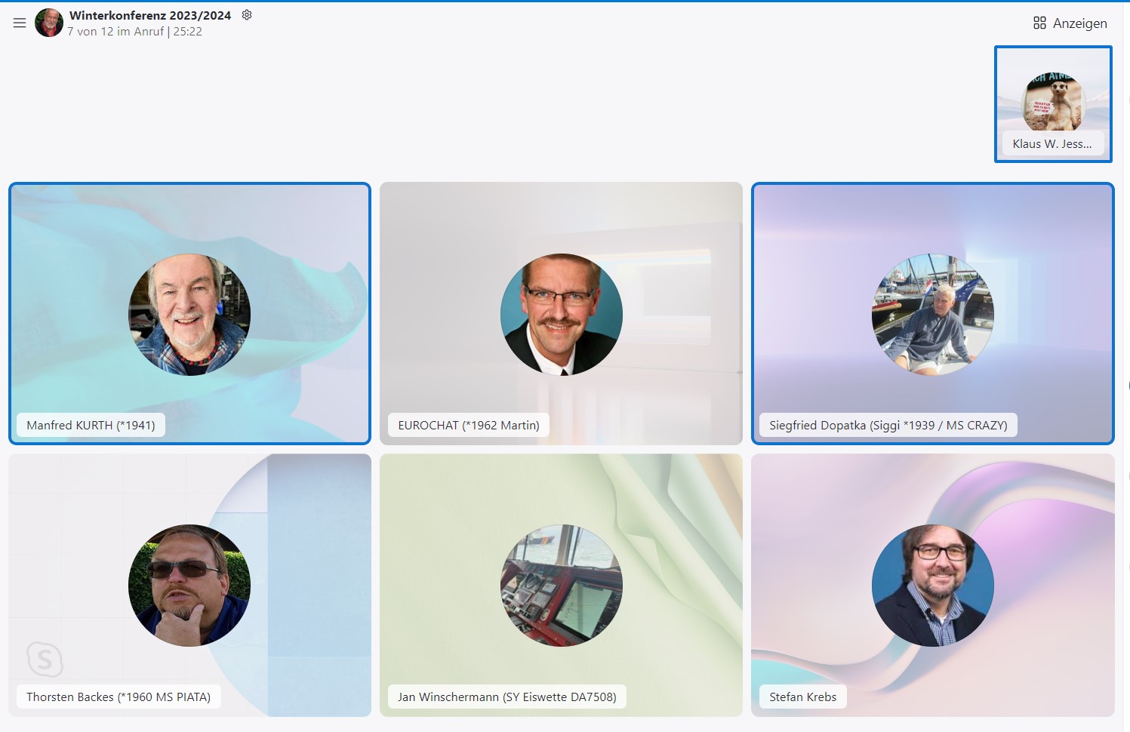This screenshot has height=732, width=1130.
Task: Click the Winterkonferenz 2023/2024 title
Action: click(x=150, y=15)
